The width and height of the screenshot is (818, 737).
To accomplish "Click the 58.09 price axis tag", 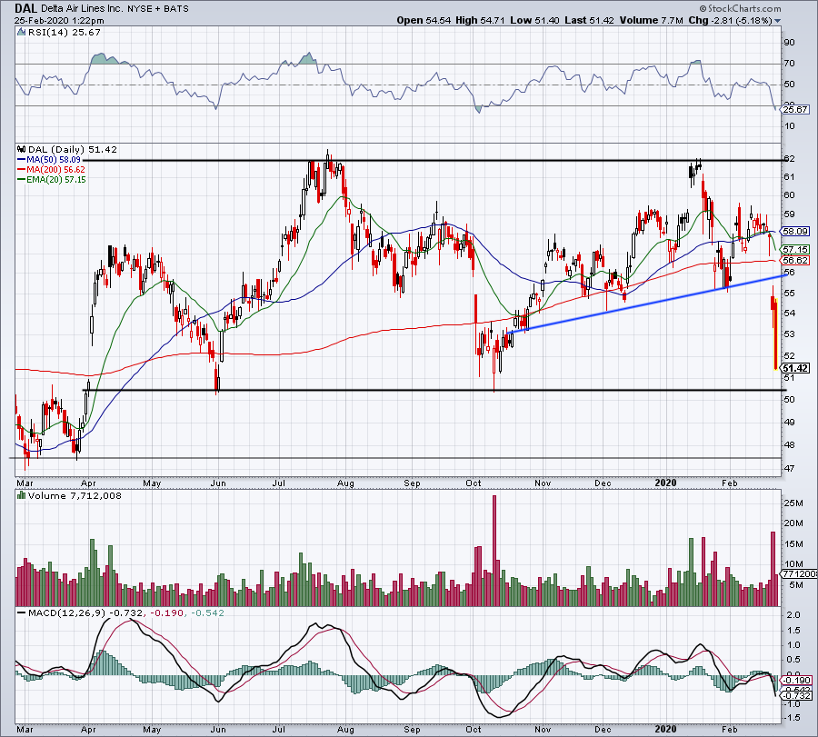I will tap(795, 231).
